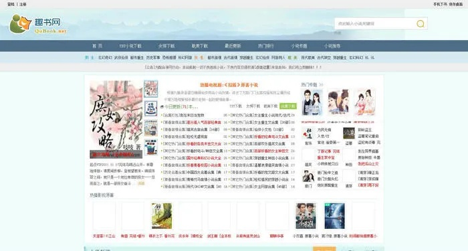
Task: Switch to the 女频下载 tab in today's updates
Action: pyautogui.click(x=253, y=106)
